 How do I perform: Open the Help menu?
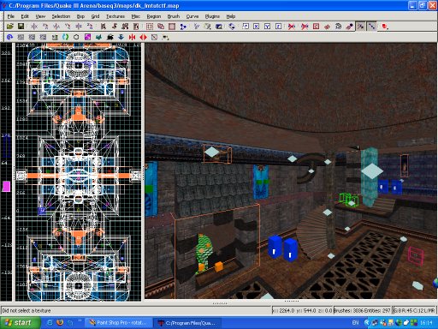click(231, 16)
